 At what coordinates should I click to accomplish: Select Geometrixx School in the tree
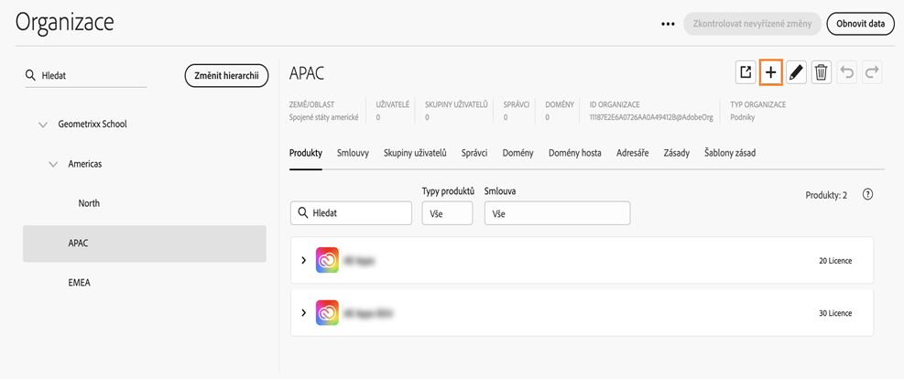tap(93, 124)
